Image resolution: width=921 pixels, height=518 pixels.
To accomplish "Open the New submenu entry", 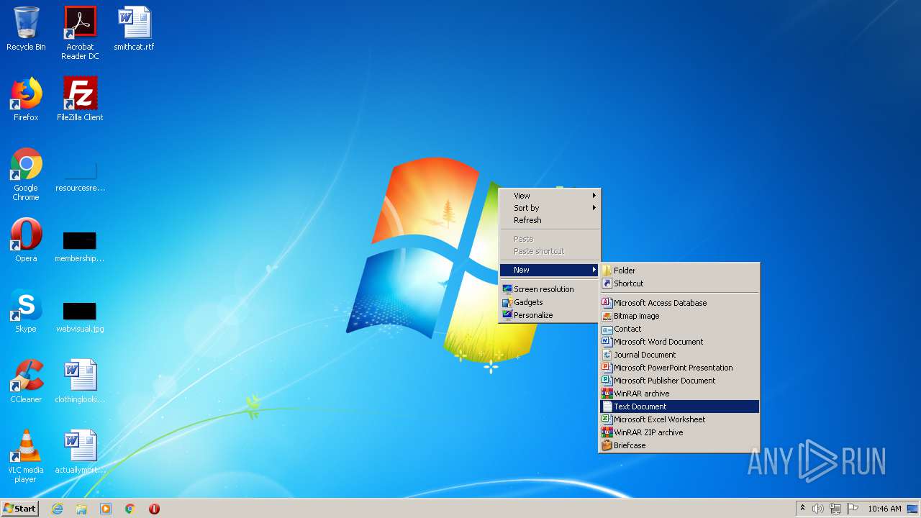I will coord(550,270).
